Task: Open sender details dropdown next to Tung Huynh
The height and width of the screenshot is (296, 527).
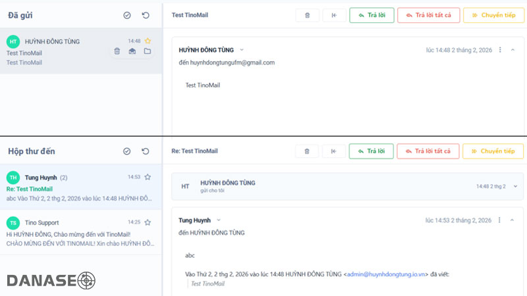Action: (x=219, y=220)
